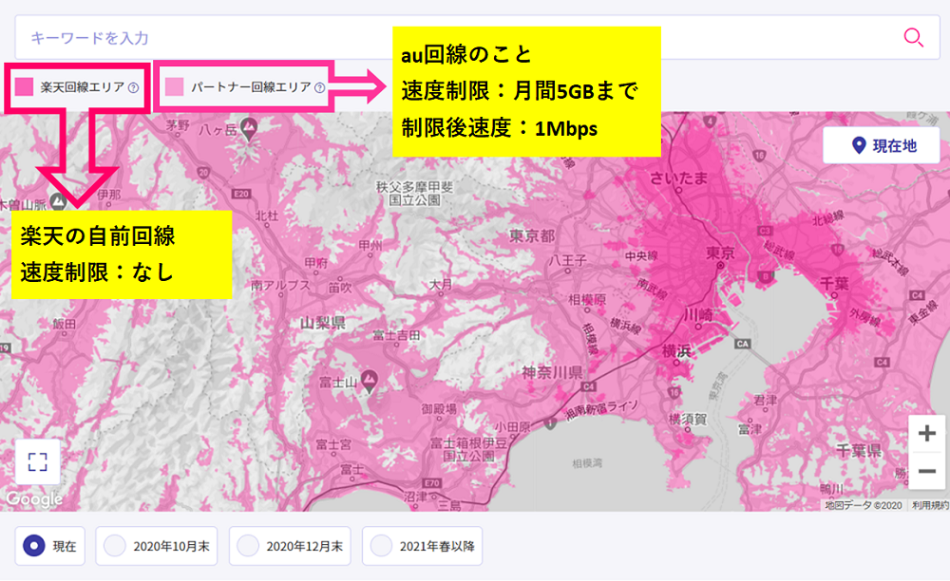Open help for 楽天回線エリア legend

(133, 87)
